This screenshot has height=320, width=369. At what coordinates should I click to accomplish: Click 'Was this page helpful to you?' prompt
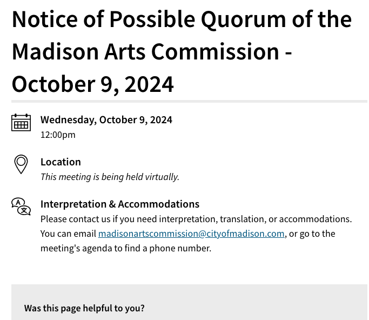pyautogui.click(x=84, y=308)
